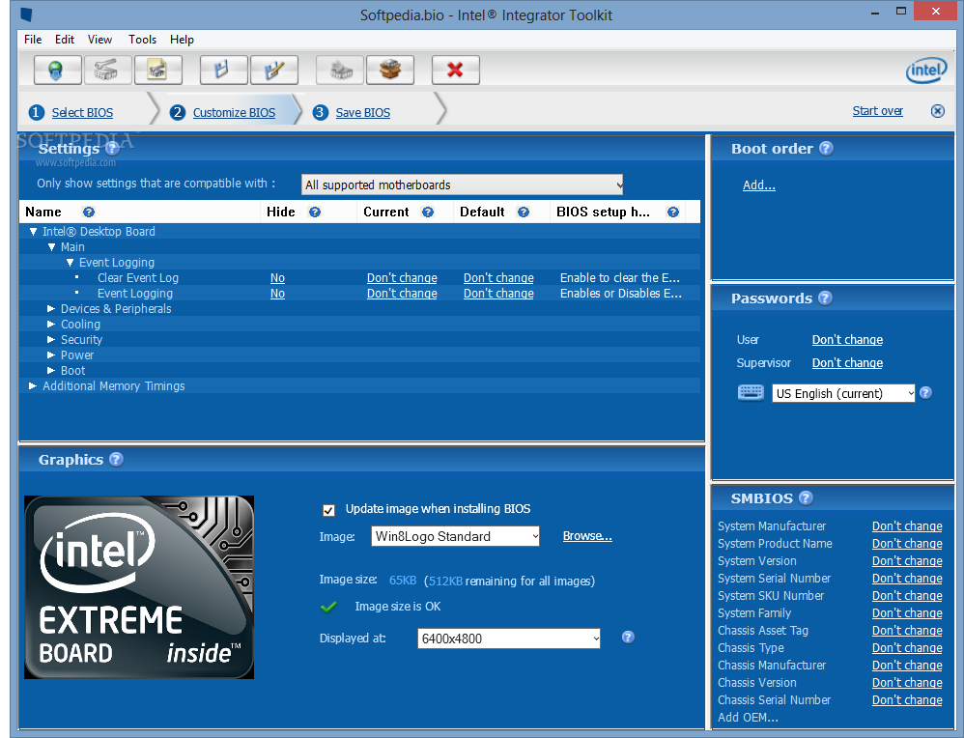
Task: Click the Intel logo in the toolbar
Action: pyautogui.click(x=926, y=71)
